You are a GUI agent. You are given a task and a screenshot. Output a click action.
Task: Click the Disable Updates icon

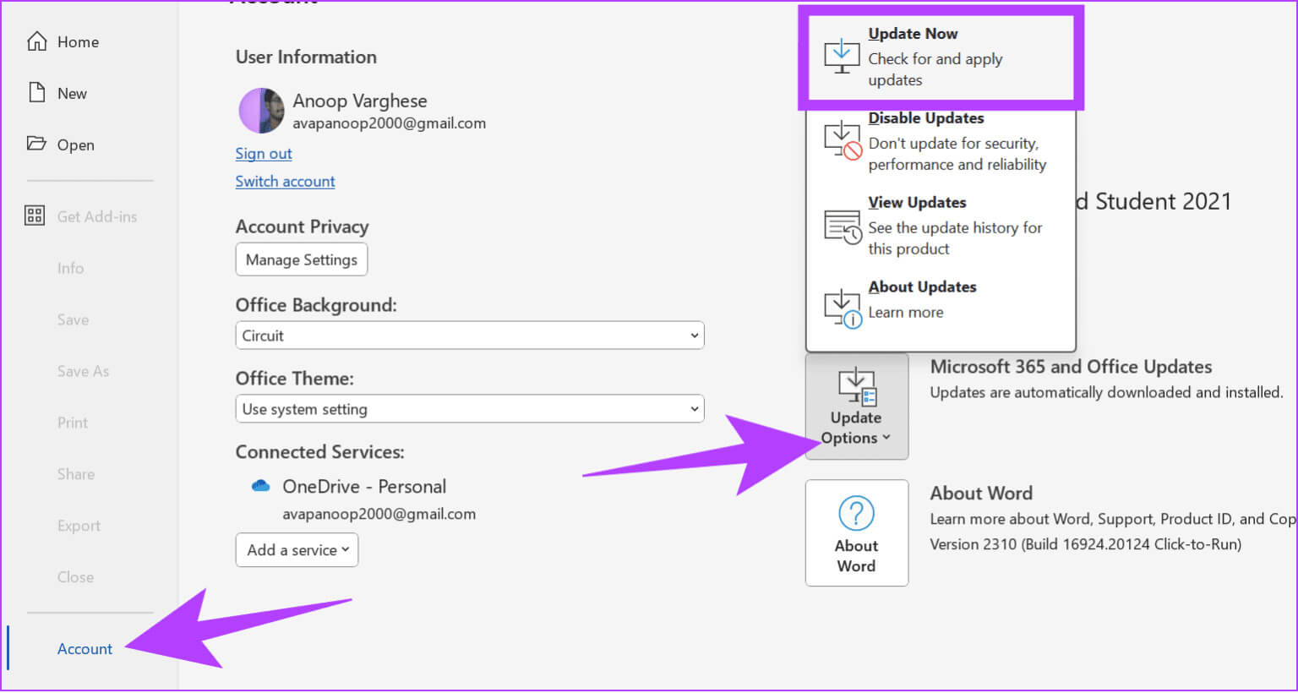coord(843,140)
